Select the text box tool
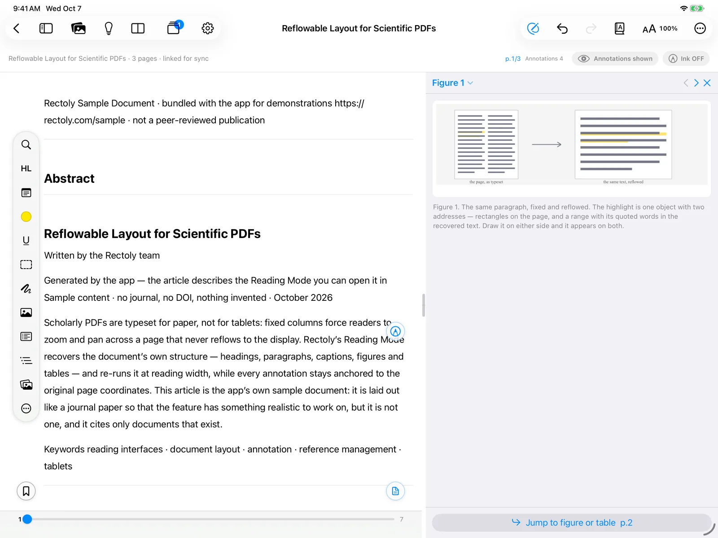This screenshot has height=538, width=718. tap(26, 337)
